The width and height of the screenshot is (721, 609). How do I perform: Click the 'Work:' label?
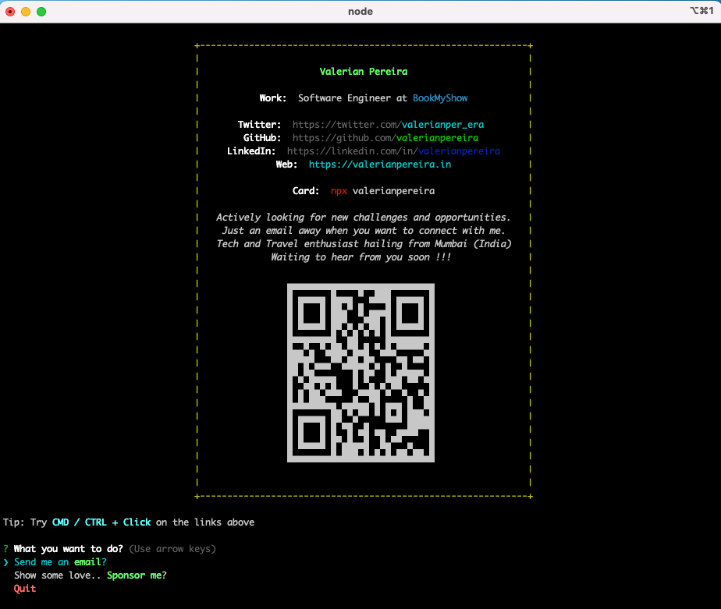(x=272, y=98)
